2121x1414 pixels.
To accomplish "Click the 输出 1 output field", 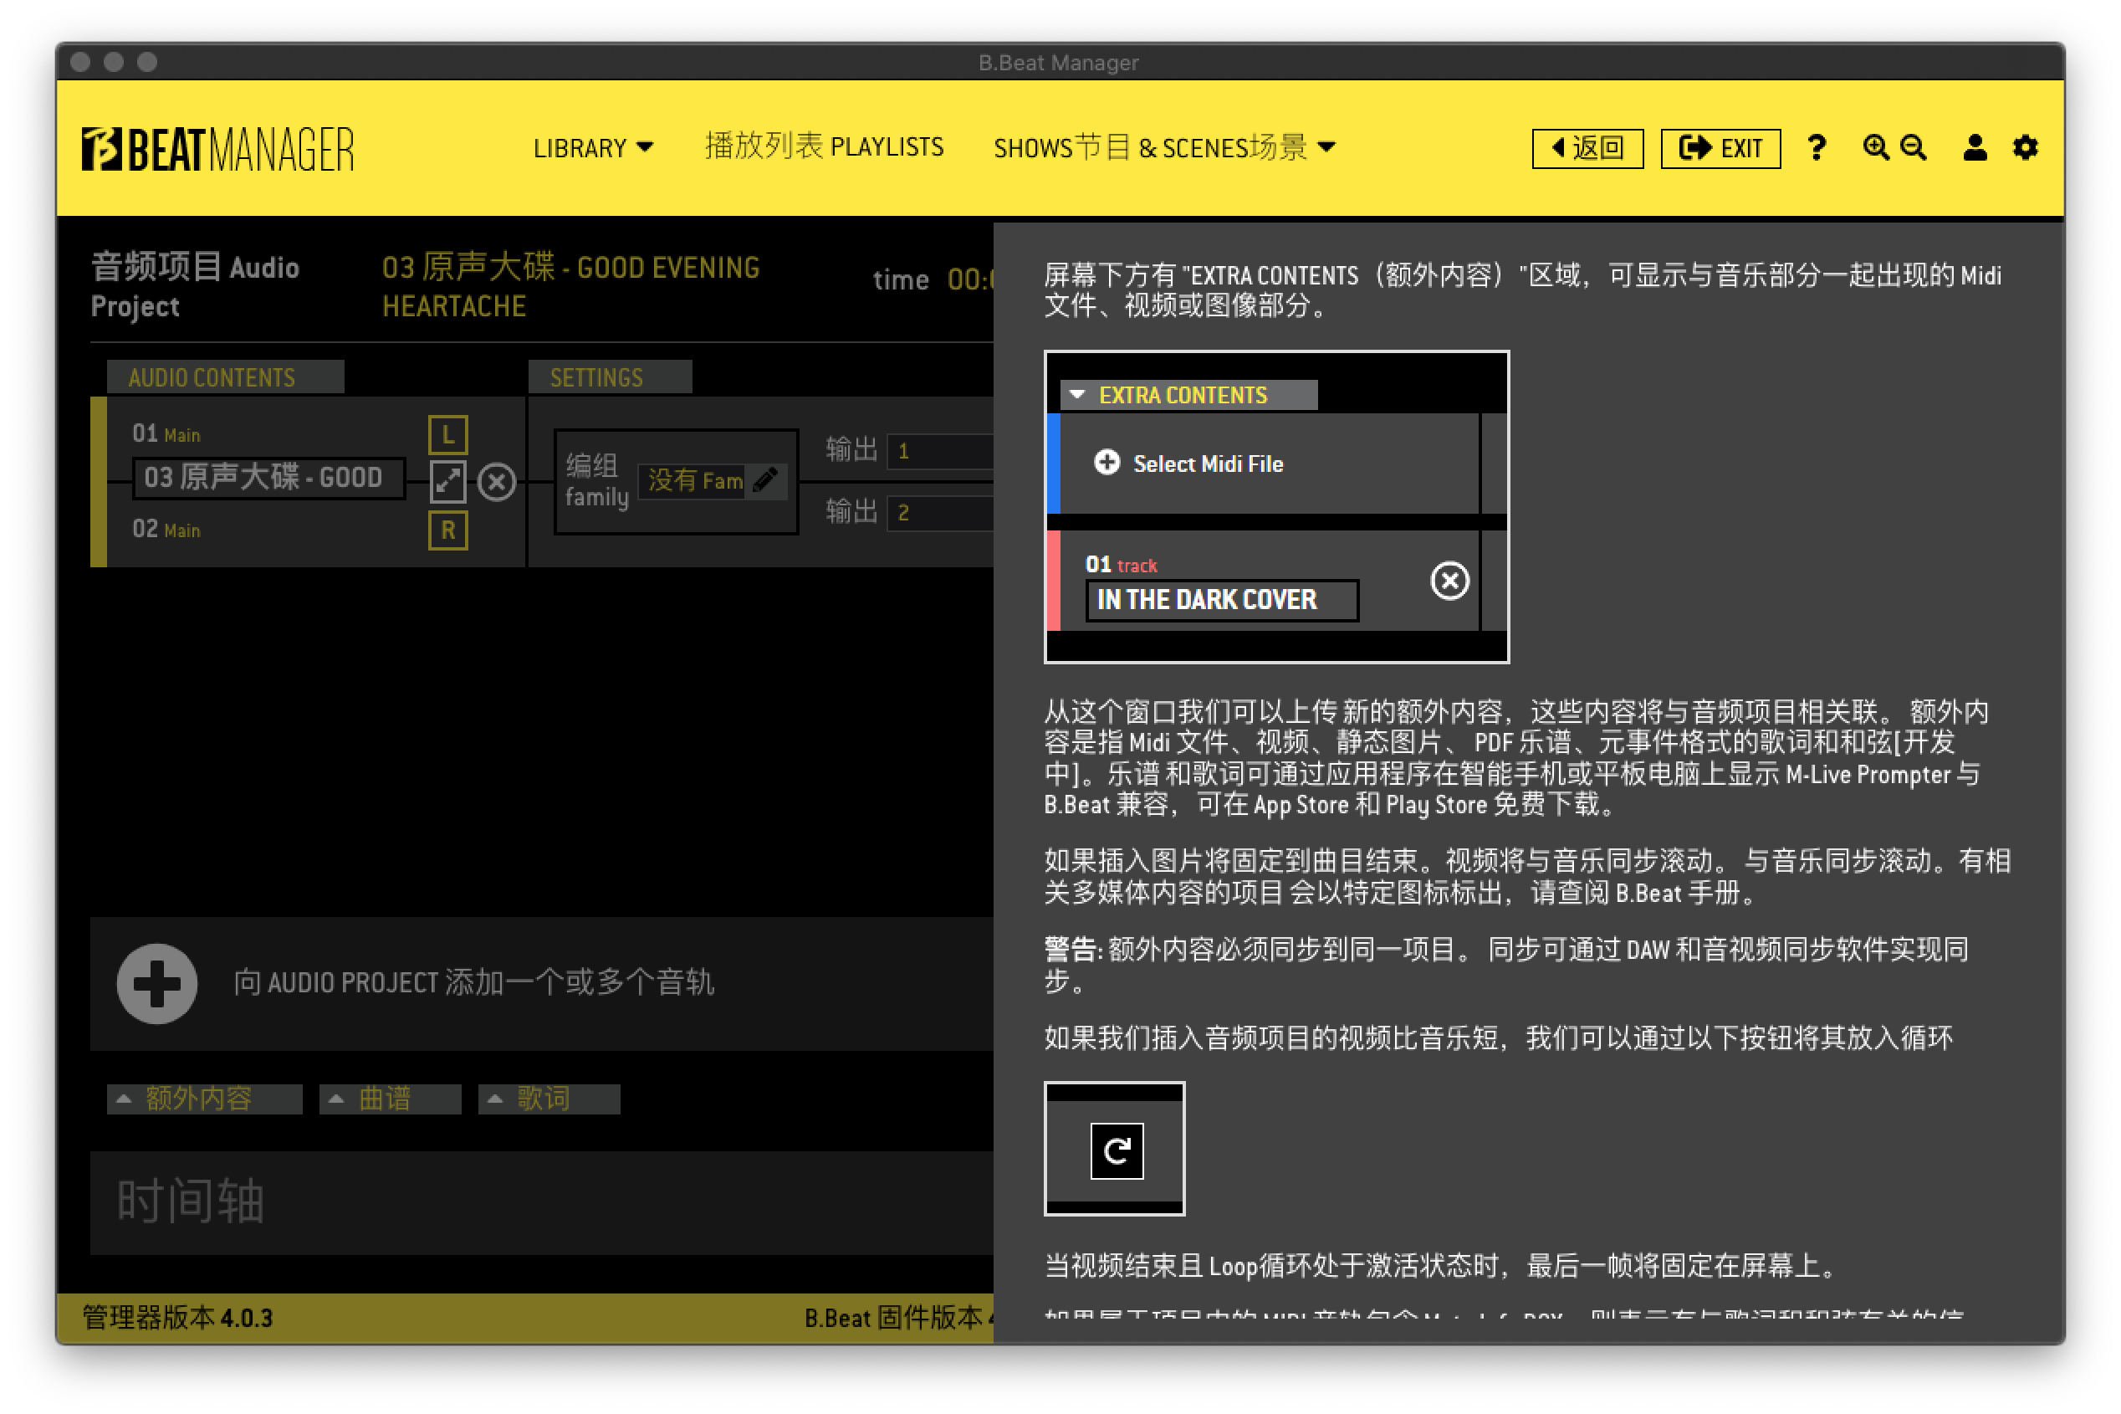I will (x=939, y=451).
